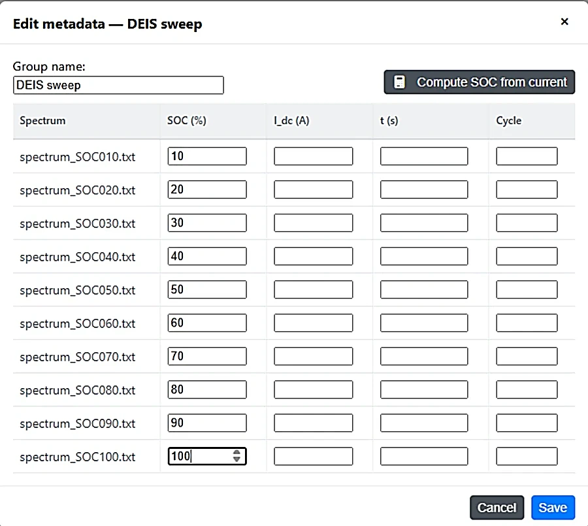Click the SOC field for spectrum_SOC040.txt
The image size is (588, 526).
(207, 256)
